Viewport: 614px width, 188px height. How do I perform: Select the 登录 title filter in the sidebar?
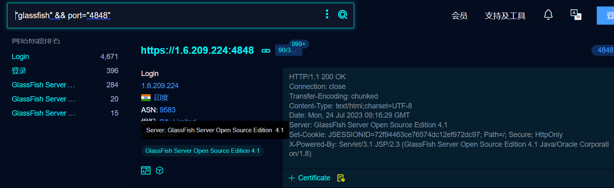click(x=19, y=71)
